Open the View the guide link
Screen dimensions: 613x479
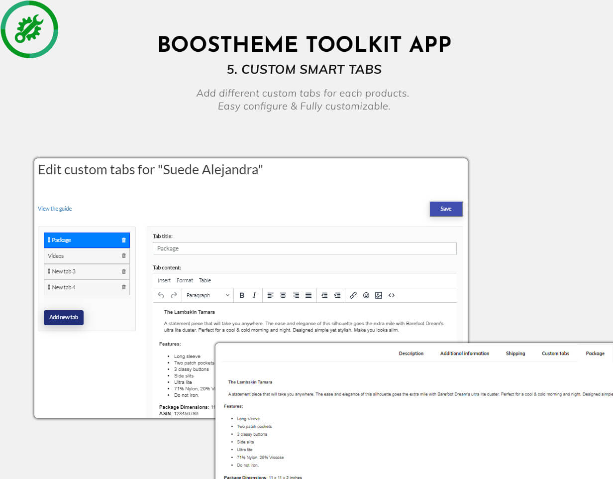[55, 209]
